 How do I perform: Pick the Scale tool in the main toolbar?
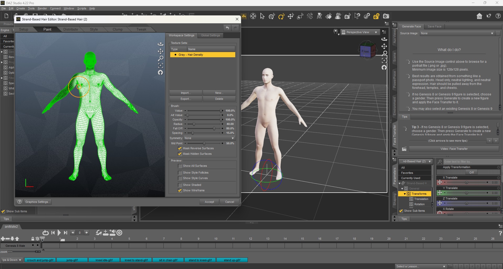point(300,16)
